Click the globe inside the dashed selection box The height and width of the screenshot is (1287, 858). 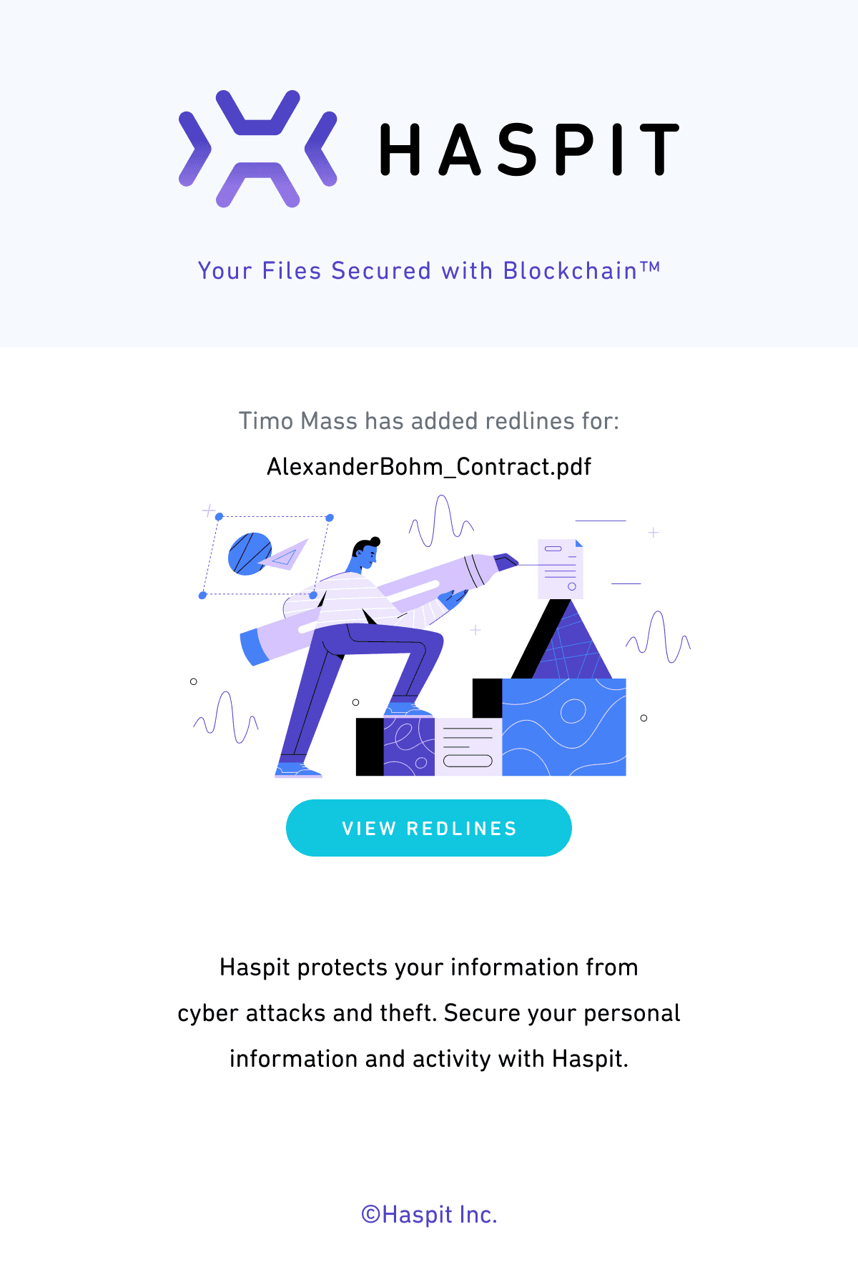coord(250,556)
